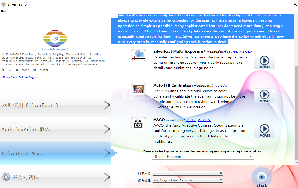Viewport: 298px width, 188px height.
Task: Click the highlighted SilverFast success paragraph
Action: tap(203, 28)
